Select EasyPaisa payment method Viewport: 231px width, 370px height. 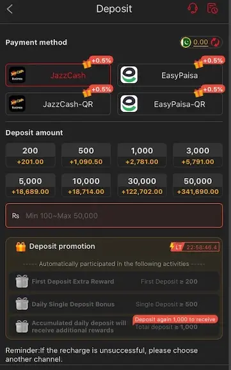[170, 75]
